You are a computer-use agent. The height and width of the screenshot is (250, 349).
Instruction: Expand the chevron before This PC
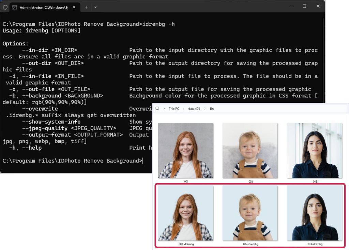164,109
